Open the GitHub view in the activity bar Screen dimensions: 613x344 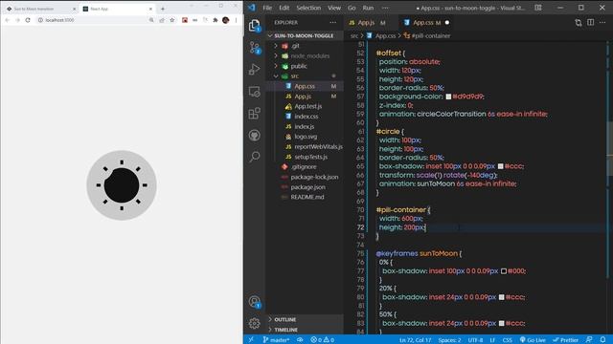coord(255,136)
